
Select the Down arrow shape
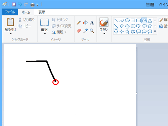(x=116, y=32)
